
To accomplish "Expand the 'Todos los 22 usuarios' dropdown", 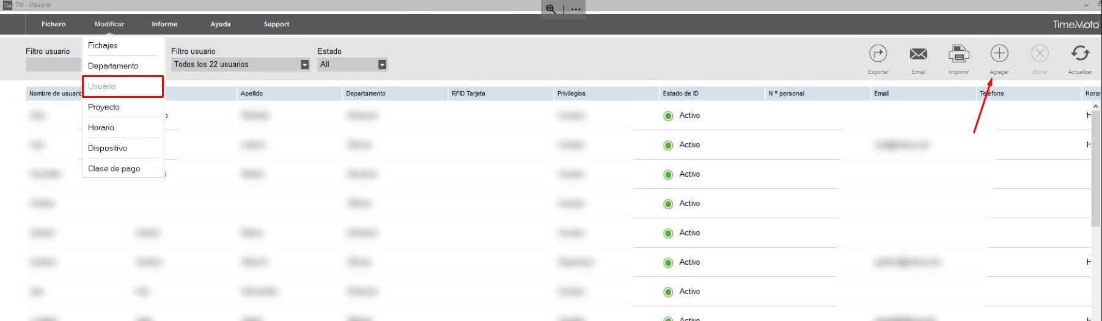I will 305,65.
